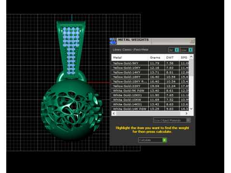Select the Yellow Gold:10KY row
The height and width of the screenshot is (173, 231).
click(x=150, y=68)
